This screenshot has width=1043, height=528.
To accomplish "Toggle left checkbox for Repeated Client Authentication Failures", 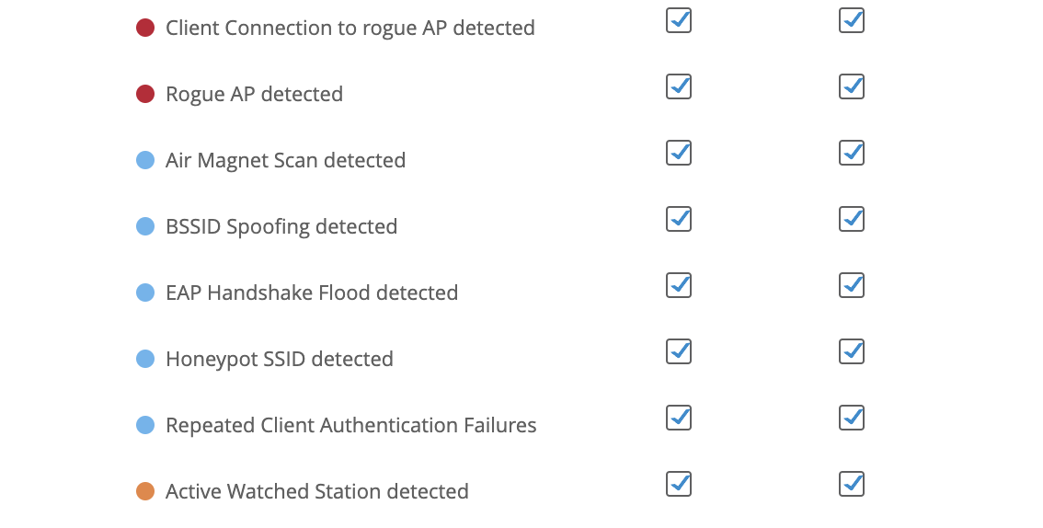I will click(679, 418).
